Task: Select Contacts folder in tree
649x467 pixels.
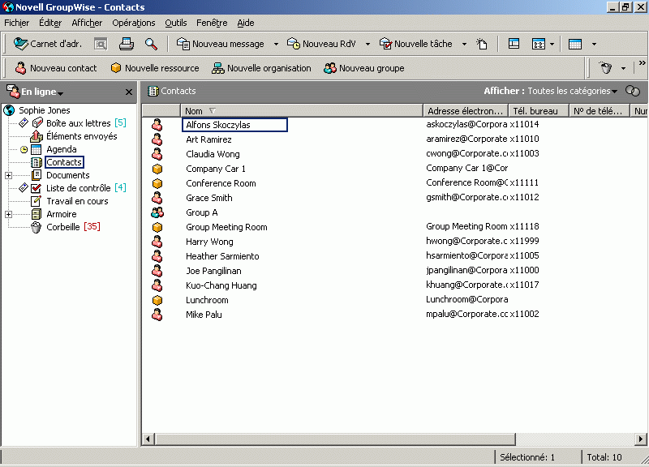Action: pos(64,162)
